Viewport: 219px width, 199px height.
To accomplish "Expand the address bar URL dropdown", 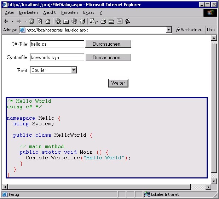I will coord(168,30).
